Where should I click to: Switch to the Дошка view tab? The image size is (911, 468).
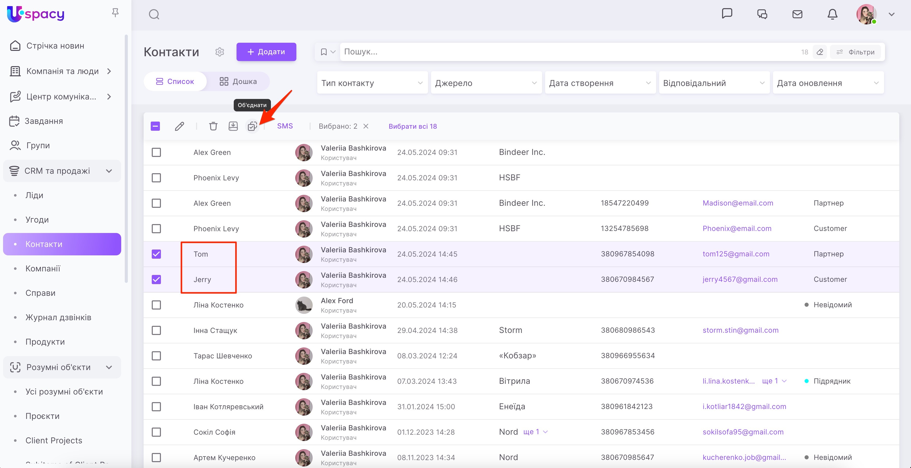(x=238, y=82)
